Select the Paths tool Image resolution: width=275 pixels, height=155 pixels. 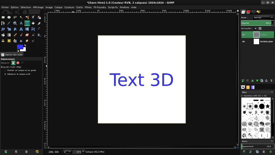click(3, 23)
